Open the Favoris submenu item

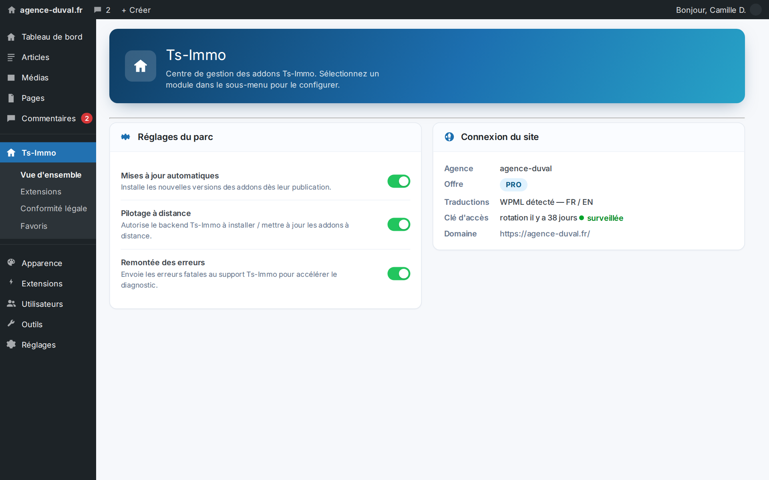coord(34,226)
